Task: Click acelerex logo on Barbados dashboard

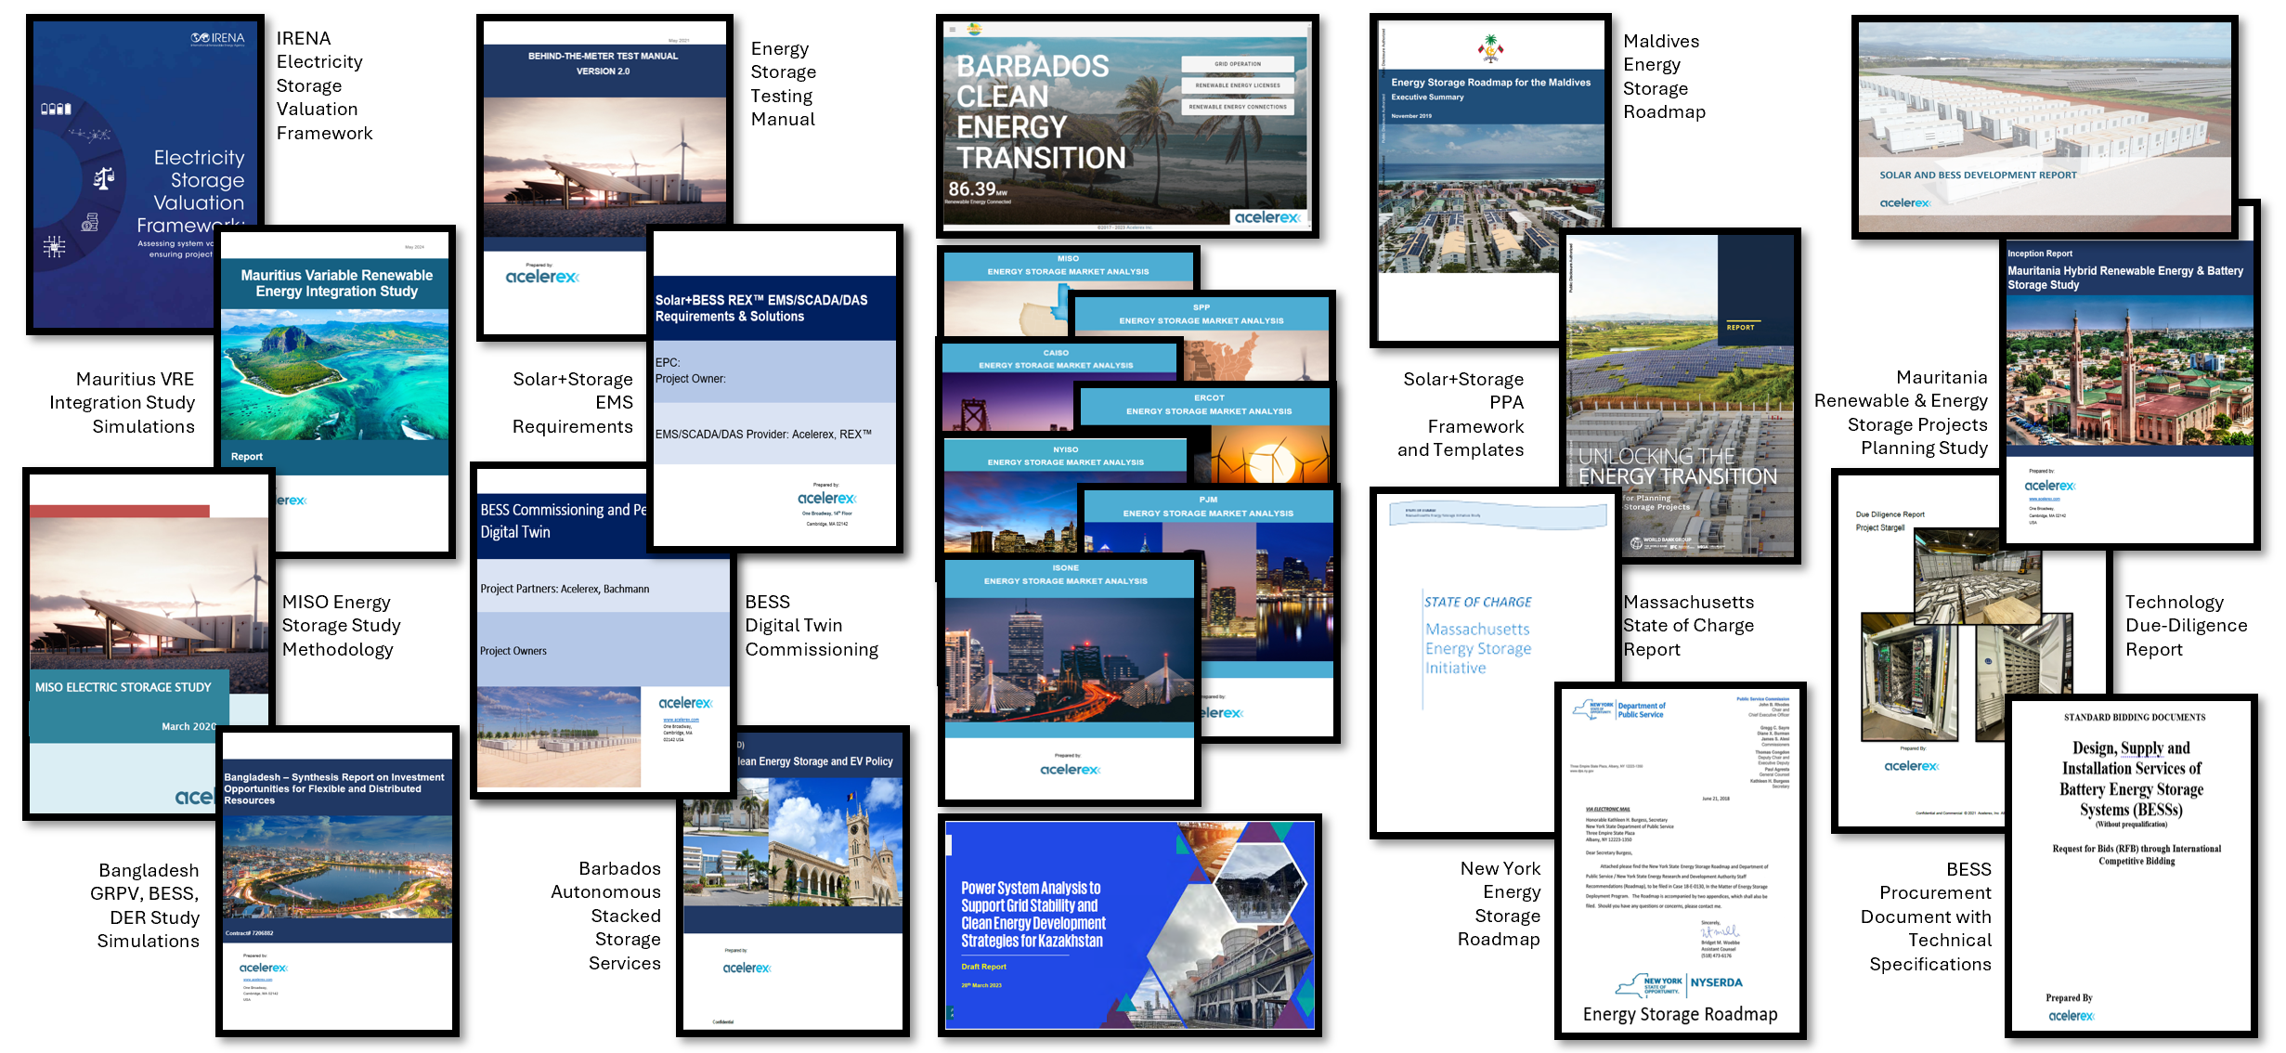Action: coord(1266,217)
